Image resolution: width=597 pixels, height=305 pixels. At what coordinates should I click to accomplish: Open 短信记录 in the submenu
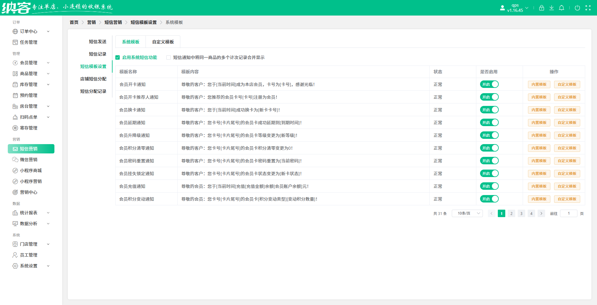[98, 54]
